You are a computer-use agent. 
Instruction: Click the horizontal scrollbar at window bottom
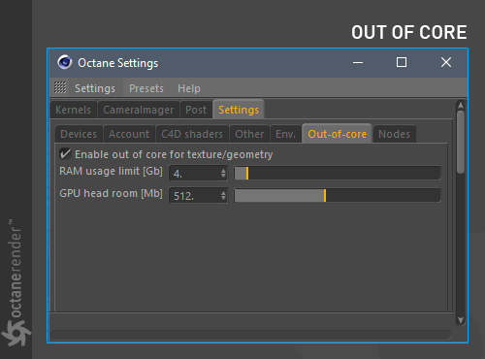pyautogui.click(x=251, y=335)
